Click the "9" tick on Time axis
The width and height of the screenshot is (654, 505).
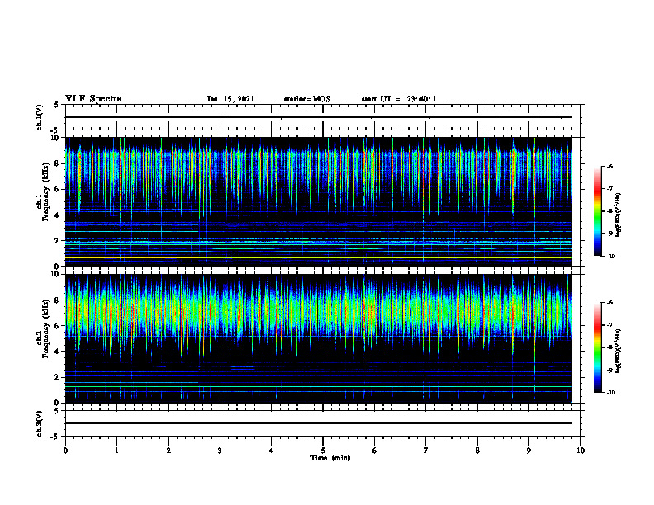click(x=528, y=451)
